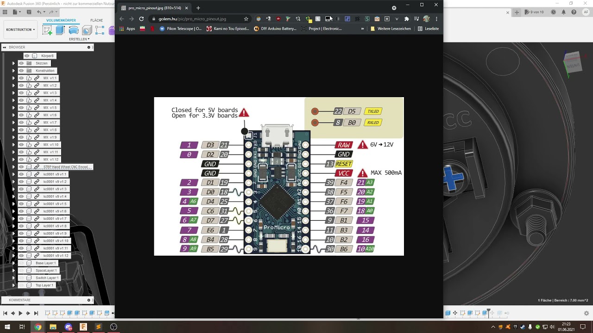
Task: Toggle visibility of Konstruktion folder
Action: click(x=21, y=71)
